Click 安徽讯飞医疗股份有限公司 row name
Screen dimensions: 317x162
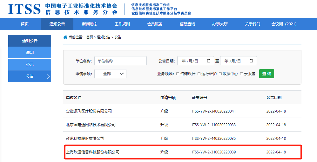click(x=89, y=111)
